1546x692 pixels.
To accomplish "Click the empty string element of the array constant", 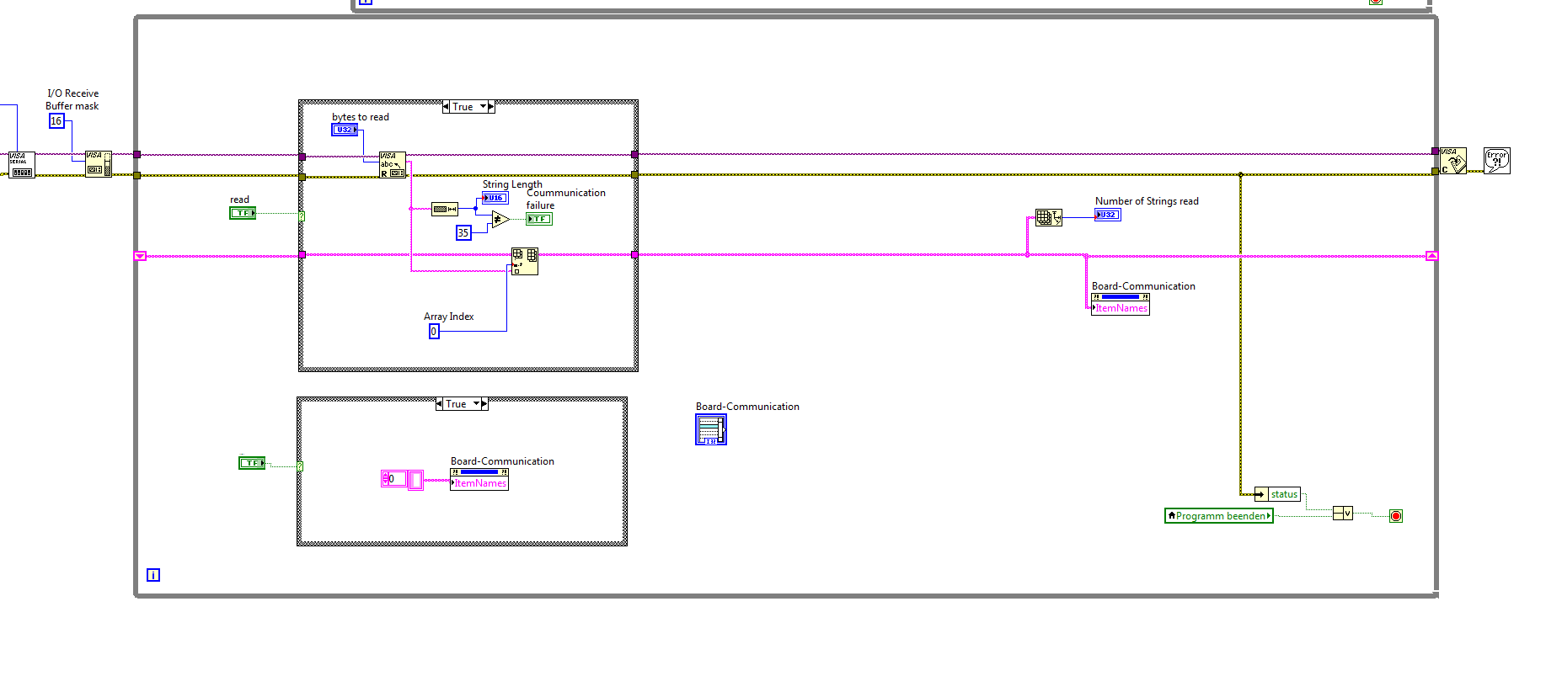I will [415, 480].
